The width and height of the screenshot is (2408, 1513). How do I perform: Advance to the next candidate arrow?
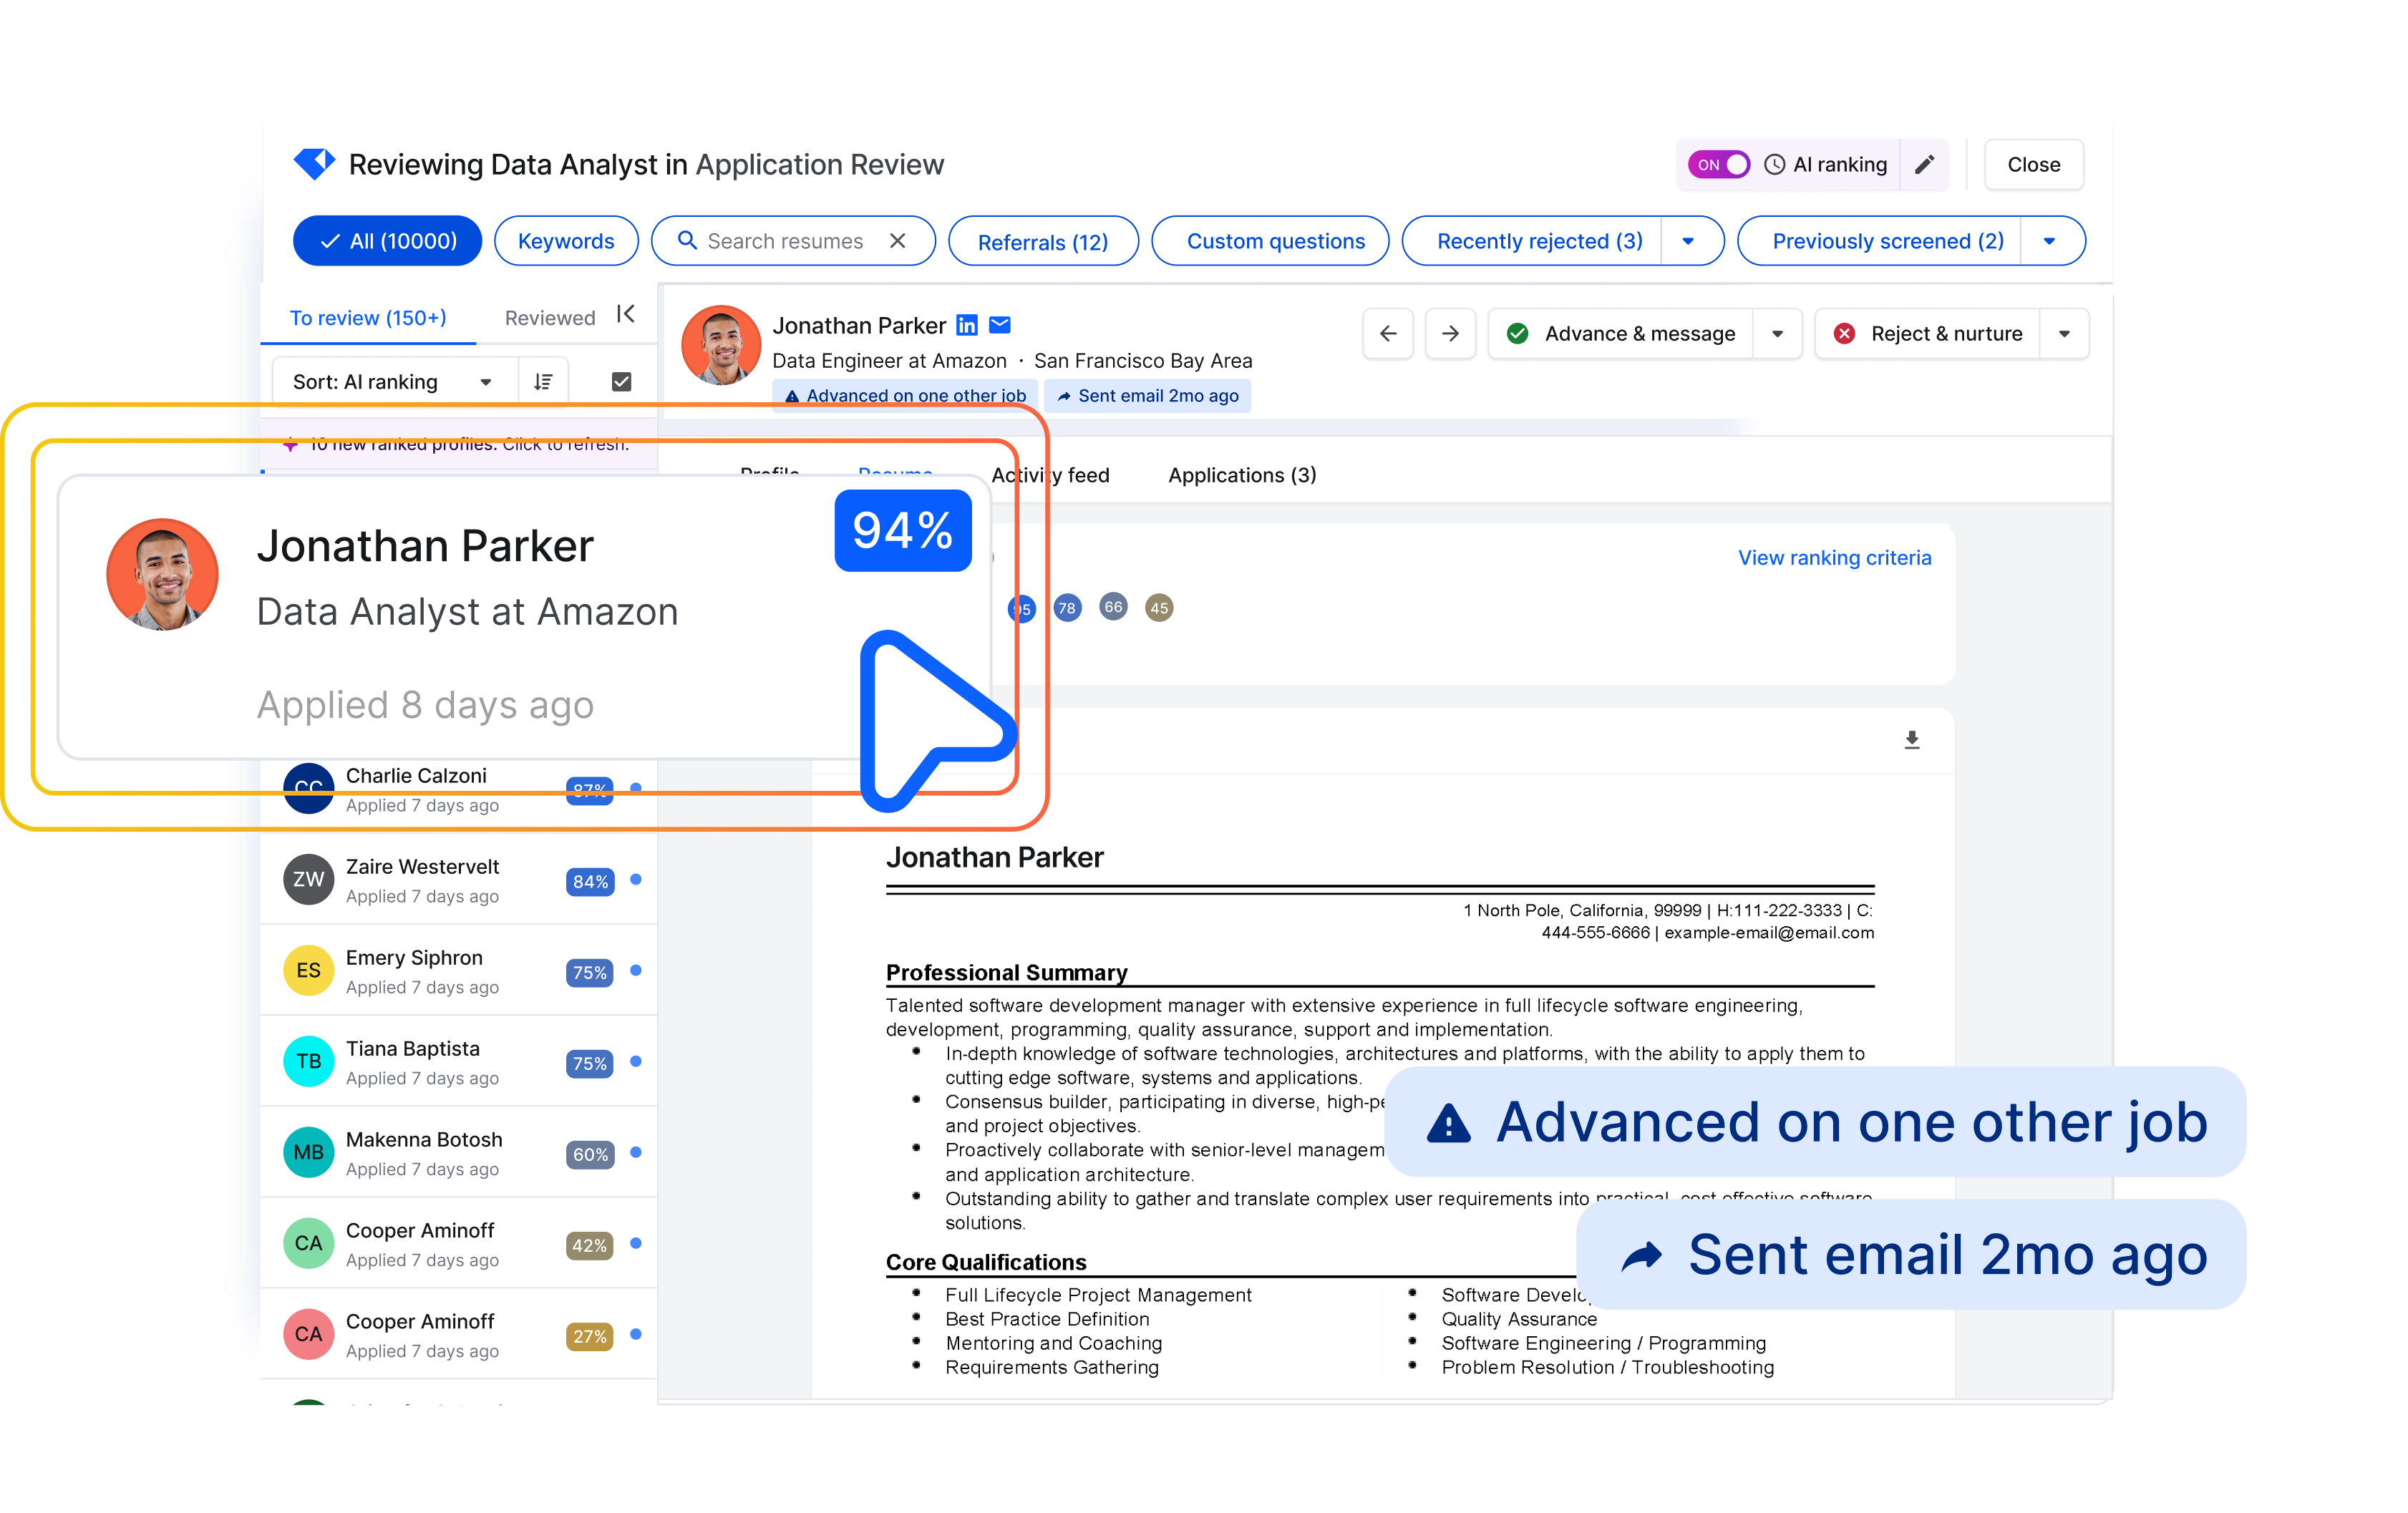1450,333
